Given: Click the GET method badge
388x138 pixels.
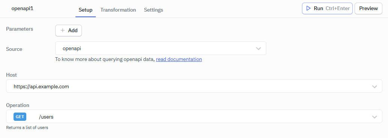Looking at the screenshot, I should (x=20, y=117).
